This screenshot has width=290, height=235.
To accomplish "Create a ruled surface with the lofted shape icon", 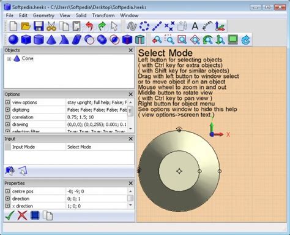I will pos(64,39).
